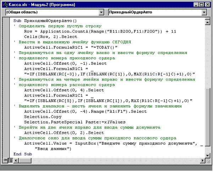Click formula line with ISBLANK(RC[5])
The height and width of the screenshot is (172, 213).
[x=108, y=101]
